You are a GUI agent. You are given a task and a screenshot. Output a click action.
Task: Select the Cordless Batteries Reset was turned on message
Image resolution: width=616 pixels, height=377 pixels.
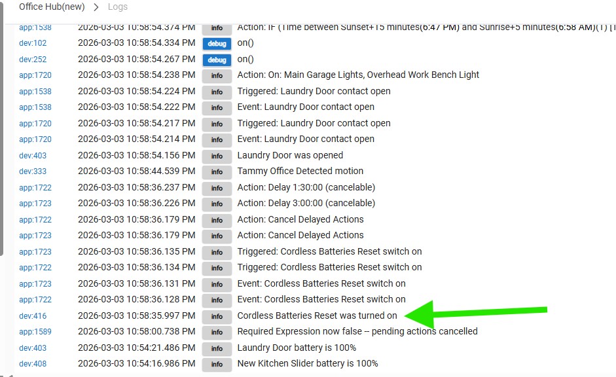[317, 315]
